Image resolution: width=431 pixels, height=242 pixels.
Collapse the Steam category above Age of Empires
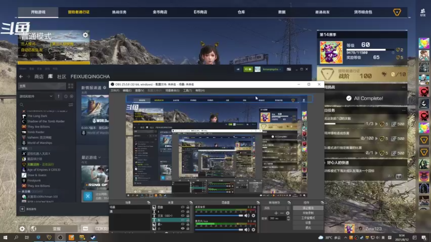click(19, 148)
